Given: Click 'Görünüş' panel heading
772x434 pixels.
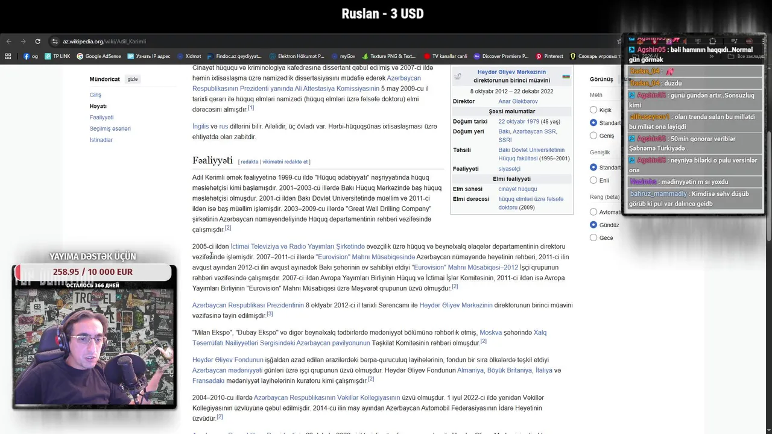Looking at the screenshot, I should (x=601, y=79).
